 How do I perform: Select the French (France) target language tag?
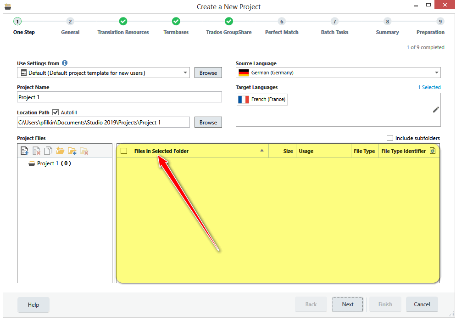click(x=262, y=99)
